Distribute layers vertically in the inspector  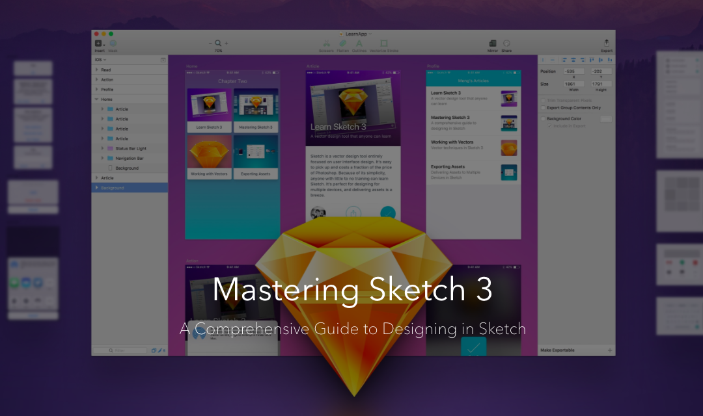pos(553,60)
